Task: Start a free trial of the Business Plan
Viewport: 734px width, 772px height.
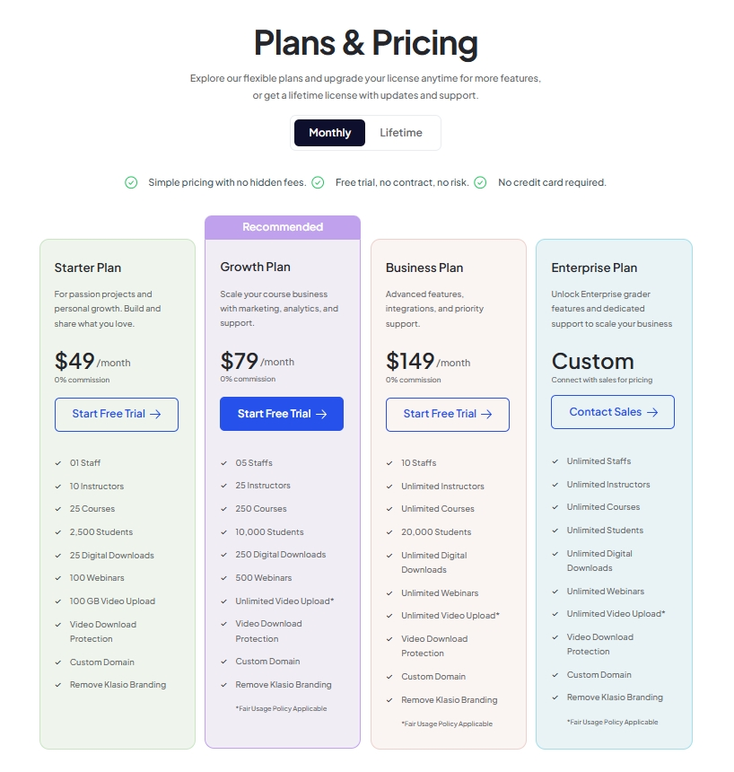Action: (447, 415)
